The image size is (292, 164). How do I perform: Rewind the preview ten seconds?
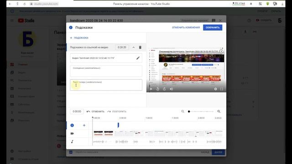158,89
